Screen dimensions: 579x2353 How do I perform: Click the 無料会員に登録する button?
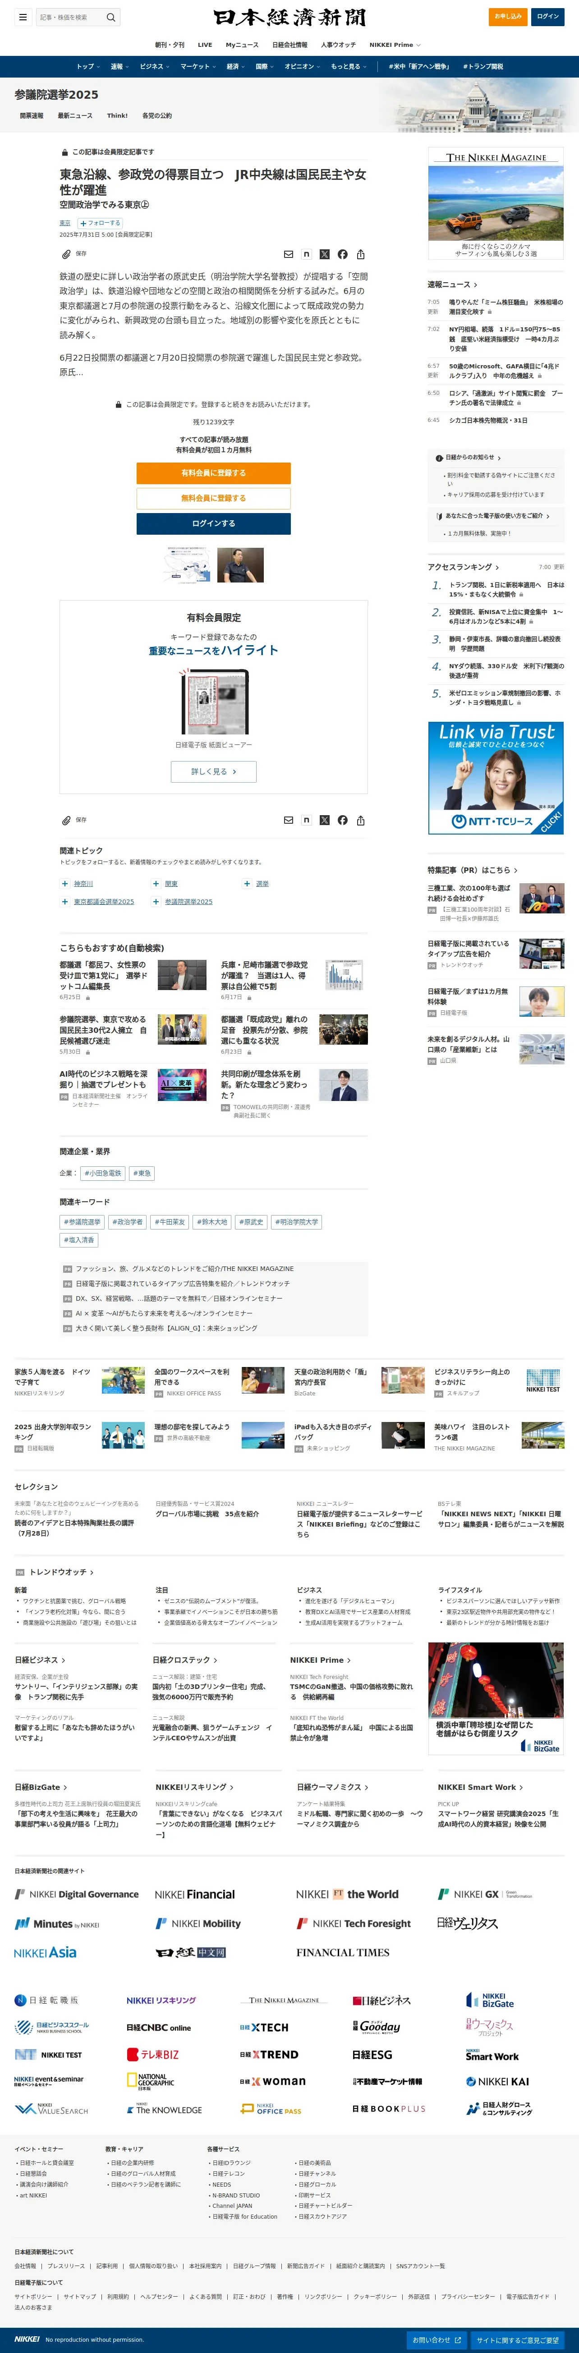pos(214,499)
